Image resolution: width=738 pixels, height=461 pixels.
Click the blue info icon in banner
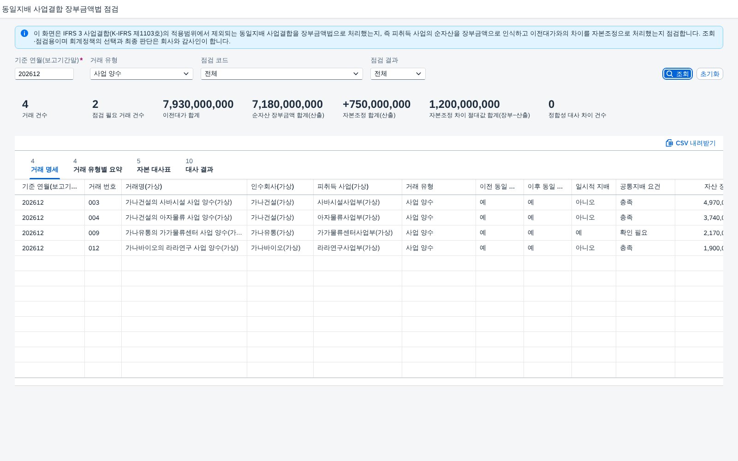(x=24, y=33)
